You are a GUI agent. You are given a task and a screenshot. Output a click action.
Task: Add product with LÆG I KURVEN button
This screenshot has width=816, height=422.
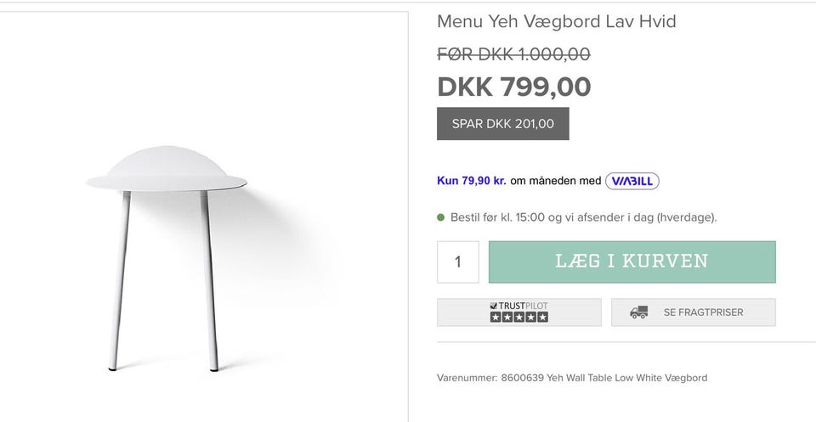pyautogui.click(x=632, y=262)
